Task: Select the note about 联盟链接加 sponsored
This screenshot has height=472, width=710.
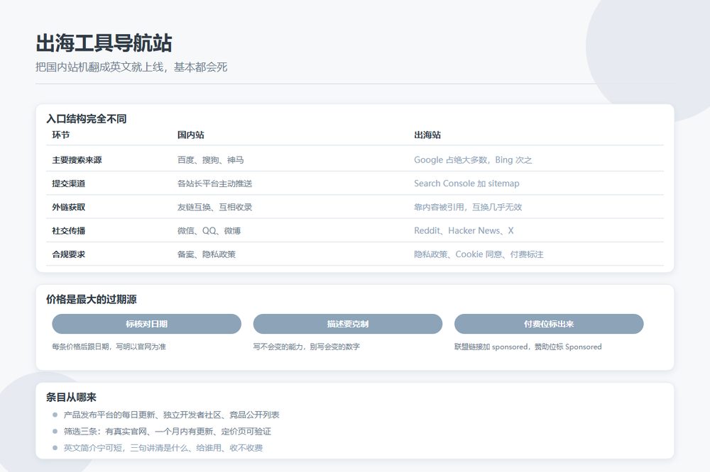Action: click(x=528, y=347)
